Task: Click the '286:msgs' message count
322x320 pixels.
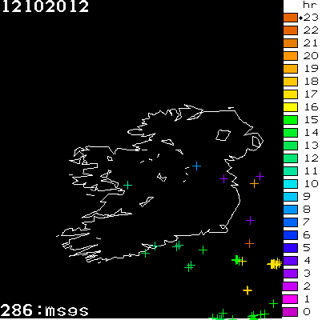Action: coord(44,310)
